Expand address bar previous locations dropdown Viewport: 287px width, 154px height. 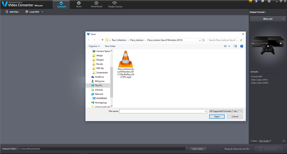pos(200,40)
